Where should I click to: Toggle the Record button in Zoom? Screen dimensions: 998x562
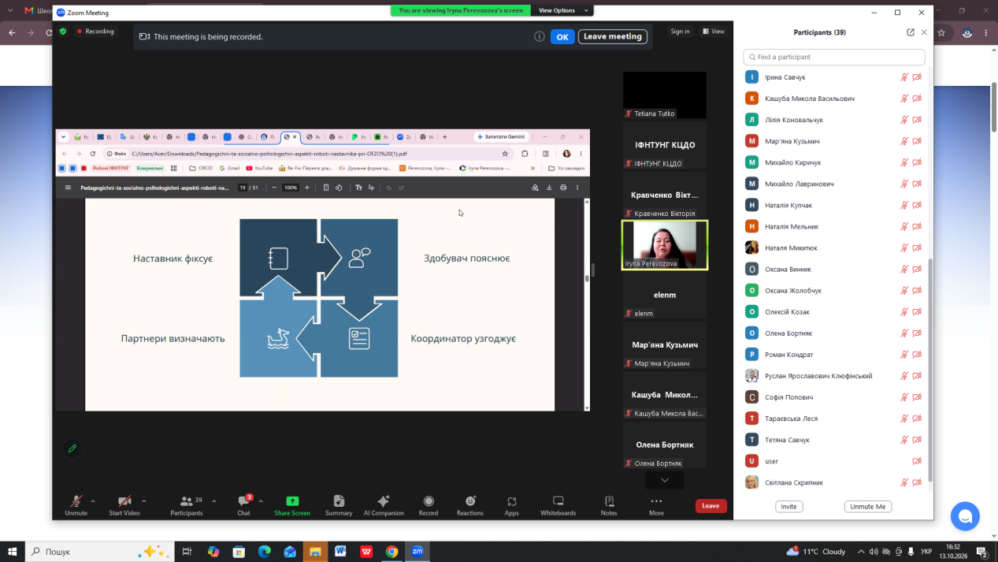[x=429, y=505]
